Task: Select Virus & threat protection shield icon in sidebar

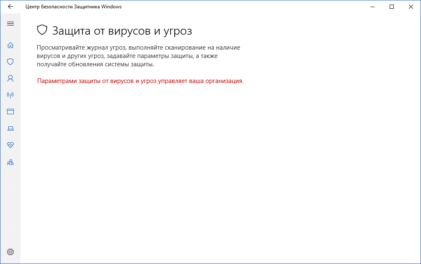Action: click(10, 62)
